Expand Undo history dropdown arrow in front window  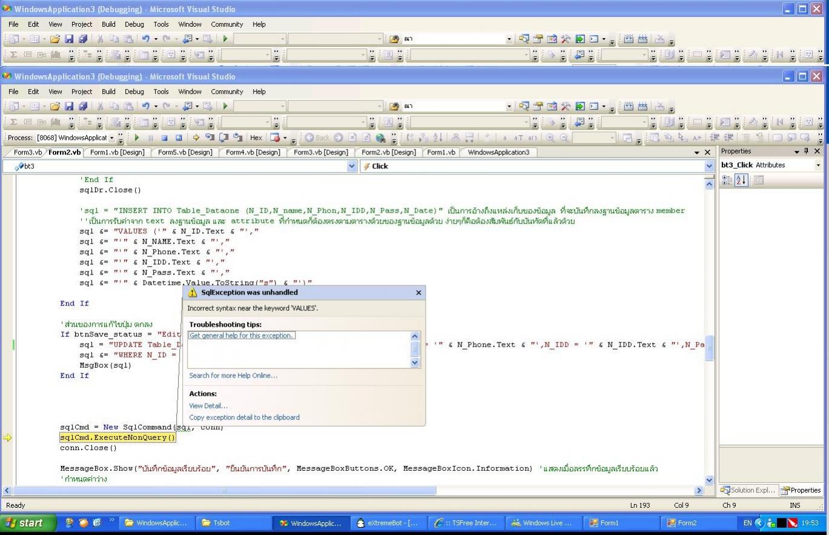[x=156, y=106]
